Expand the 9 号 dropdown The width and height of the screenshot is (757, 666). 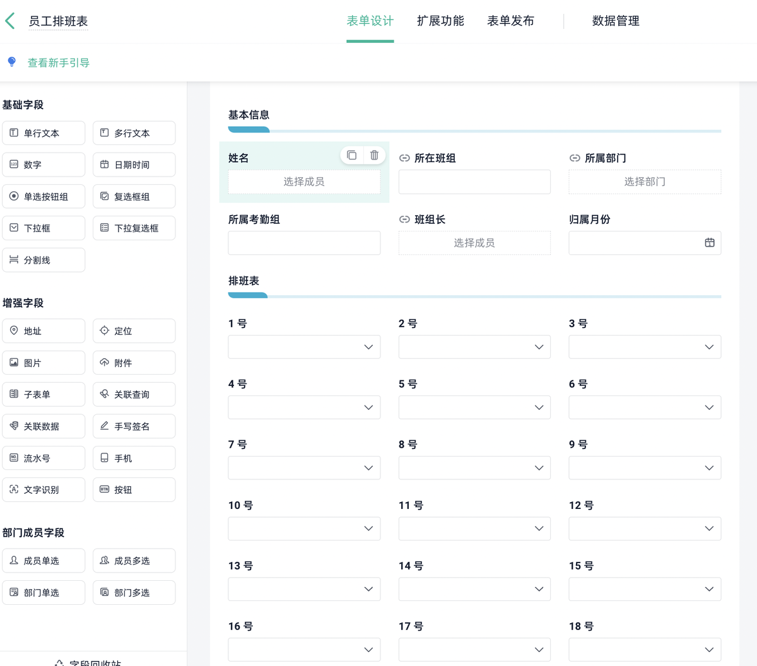[645, 467]
